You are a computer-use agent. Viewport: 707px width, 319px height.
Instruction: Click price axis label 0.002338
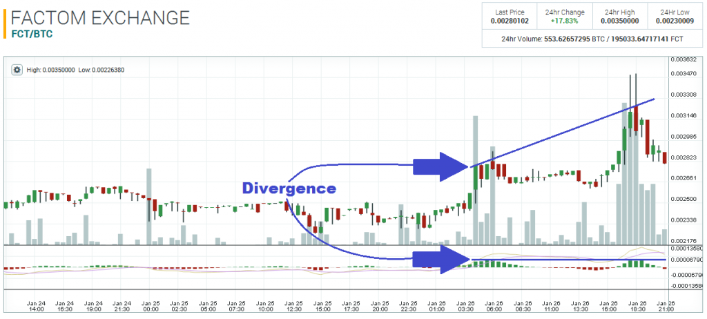[683, 220]
